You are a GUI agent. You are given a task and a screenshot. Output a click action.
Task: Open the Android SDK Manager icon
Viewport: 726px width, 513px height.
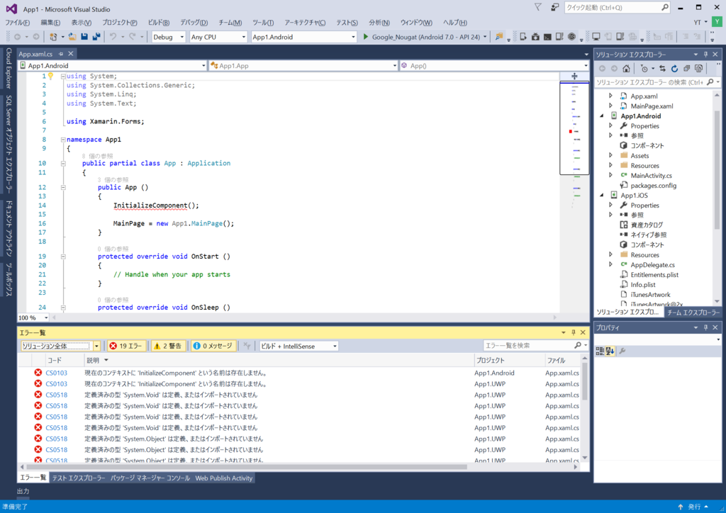[535, 37]
